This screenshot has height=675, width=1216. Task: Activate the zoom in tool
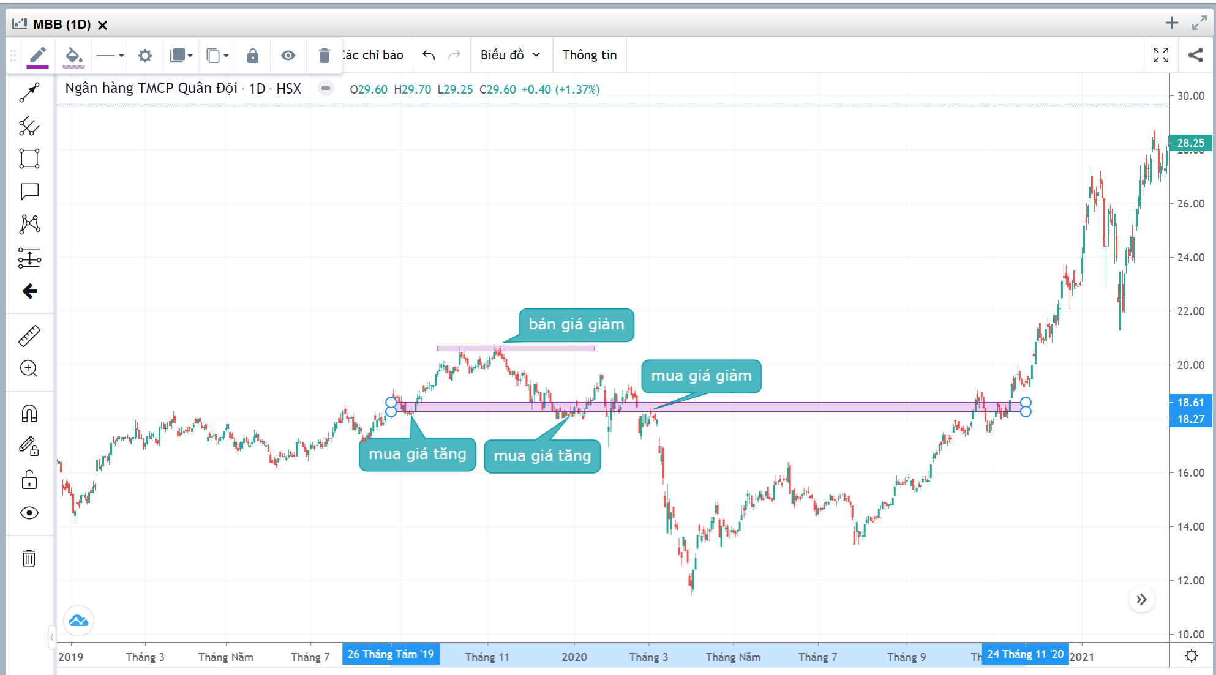pos(29,368)
